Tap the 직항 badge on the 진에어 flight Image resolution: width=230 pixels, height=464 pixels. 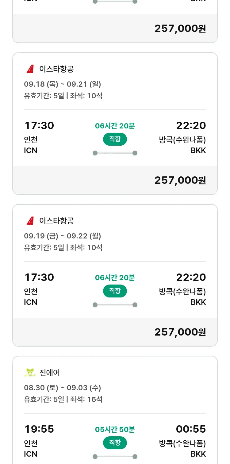(115, 443)
